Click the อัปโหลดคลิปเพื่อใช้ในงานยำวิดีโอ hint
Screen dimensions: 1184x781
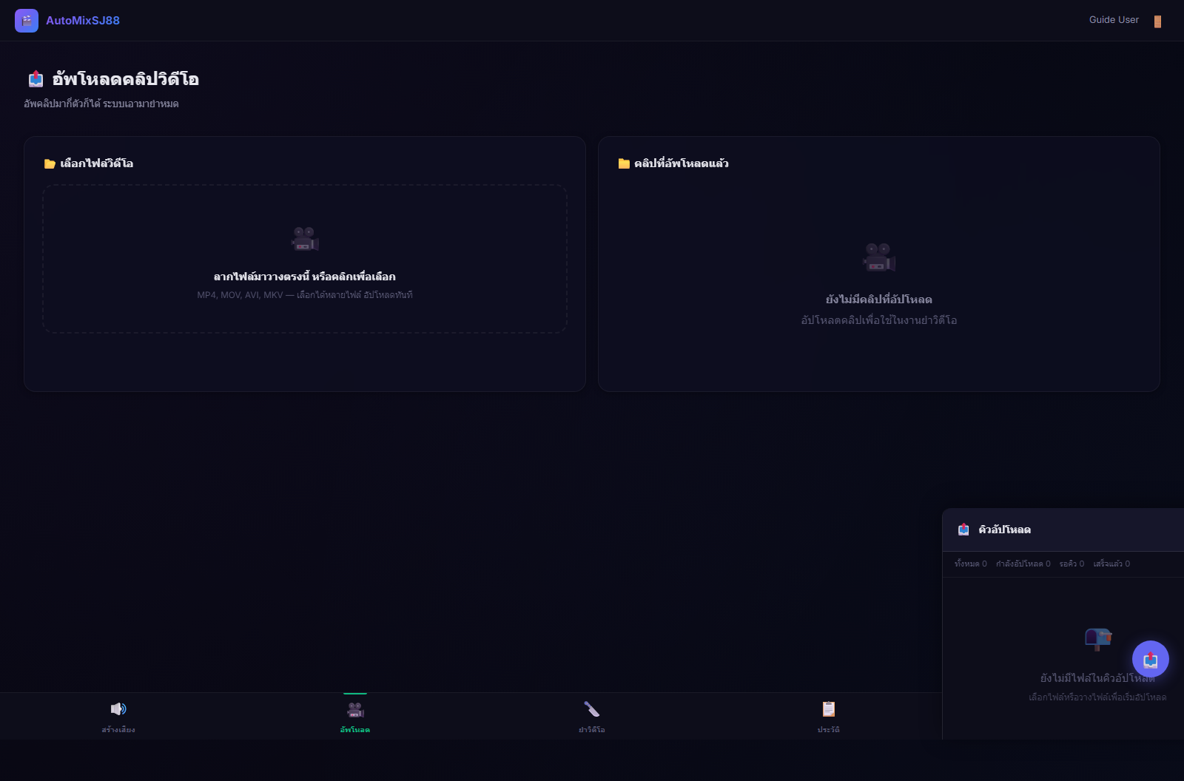tap(879, 320)
